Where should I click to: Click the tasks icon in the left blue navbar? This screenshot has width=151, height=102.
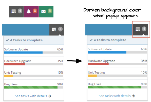54,29
